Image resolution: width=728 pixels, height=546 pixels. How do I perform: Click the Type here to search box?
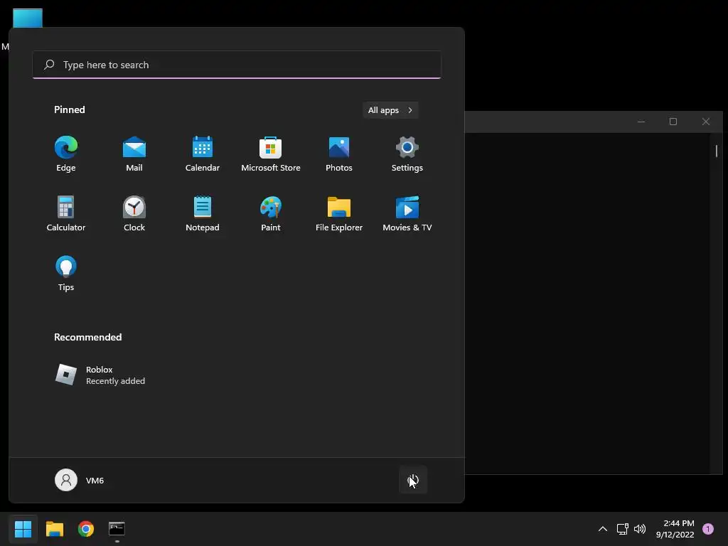tap(237, 65)
